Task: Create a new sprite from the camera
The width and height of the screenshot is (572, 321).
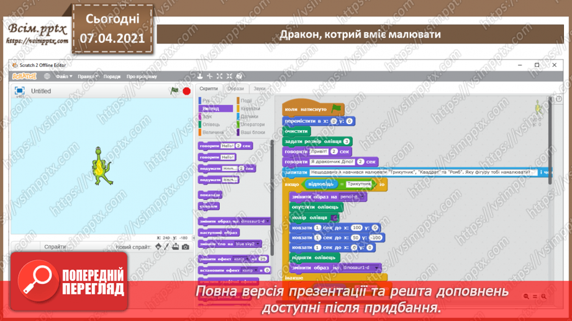Action: 186,247
